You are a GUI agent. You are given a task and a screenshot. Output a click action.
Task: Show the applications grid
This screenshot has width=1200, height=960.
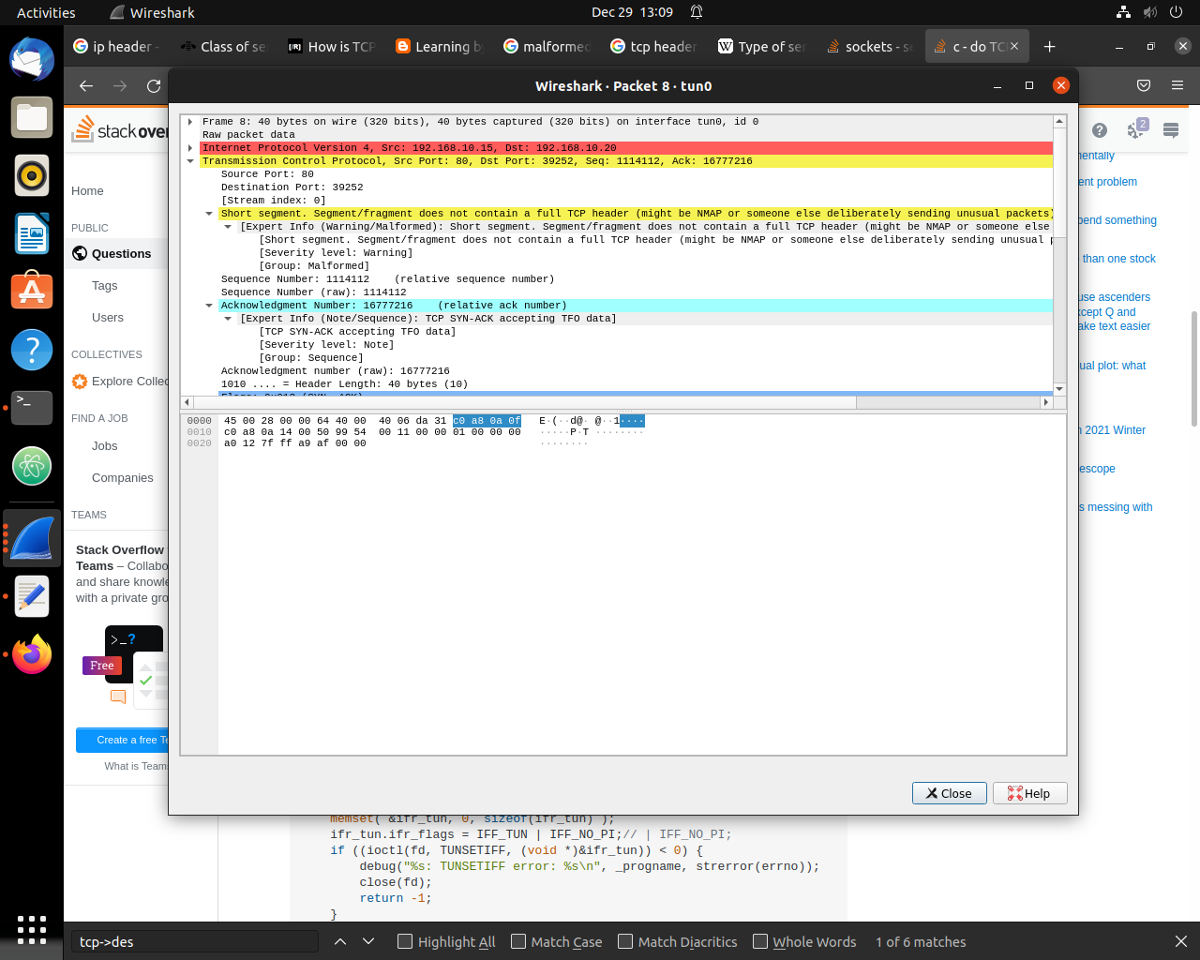click(x=32, y=929)
